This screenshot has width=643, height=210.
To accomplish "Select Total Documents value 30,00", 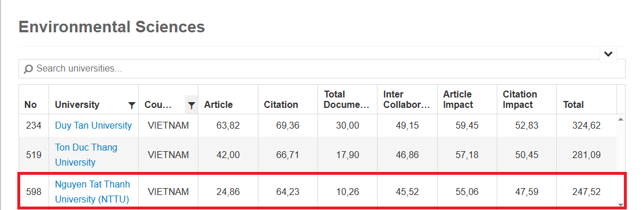I will pyautogui.click(x=348, y=125).
